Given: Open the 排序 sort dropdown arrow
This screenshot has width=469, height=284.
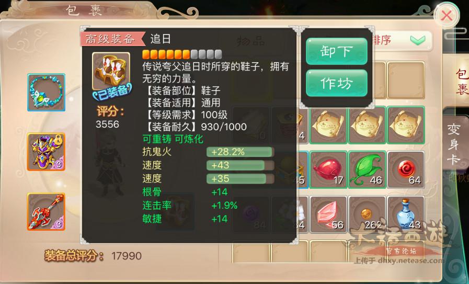Looking at the screenshot, I should pyautogui.click(x=418, y=40).
